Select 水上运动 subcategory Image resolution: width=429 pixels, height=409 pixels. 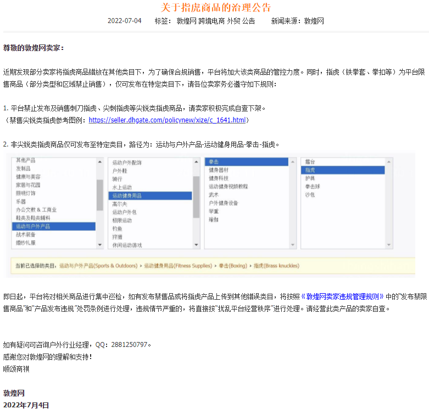[x=122, y=187]
